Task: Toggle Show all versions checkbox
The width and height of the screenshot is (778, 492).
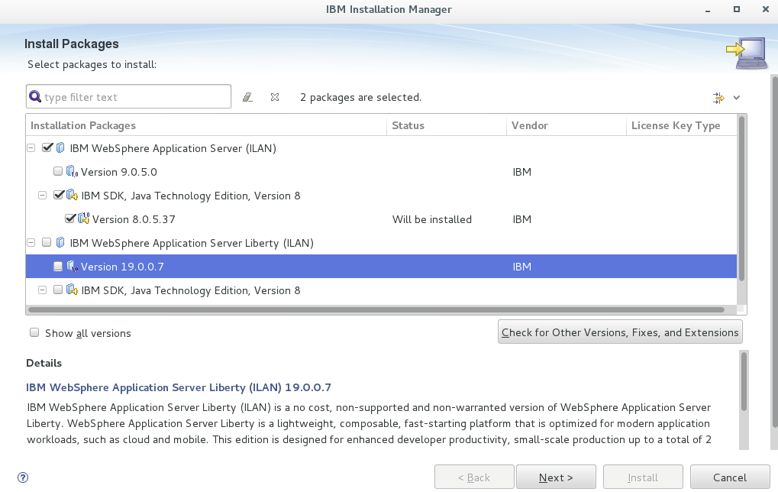Action: pyautogui.click(x=34, y=332)
